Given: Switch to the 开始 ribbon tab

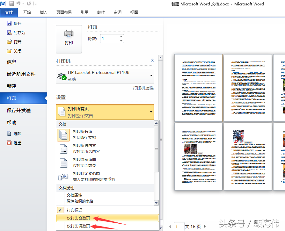Looking at the screenshot, I should click(x=27, y=12).
